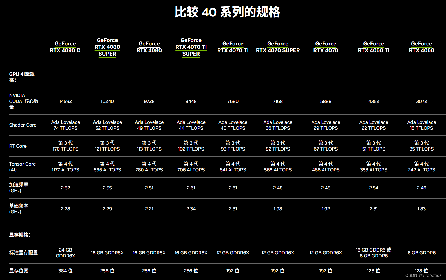The height and width of the screenshot is (280, 446).
Task: Select CUDA core value 7168
Action: pyautogui.click(x=278, y=101)
